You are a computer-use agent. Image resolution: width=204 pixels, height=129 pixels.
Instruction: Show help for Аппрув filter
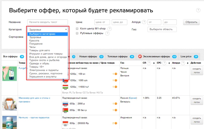tap(144, 22)
